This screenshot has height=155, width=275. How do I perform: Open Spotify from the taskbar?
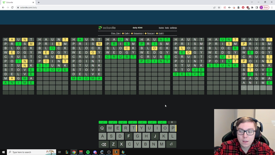pos(88,152)
